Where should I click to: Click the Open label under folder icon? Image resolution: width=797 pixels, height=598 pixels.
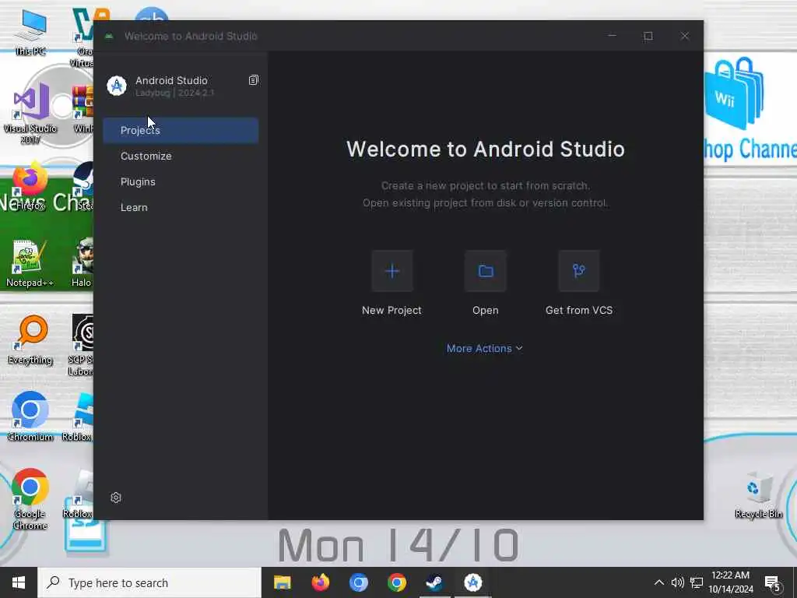pyautogui.click(x=486, y=310)
